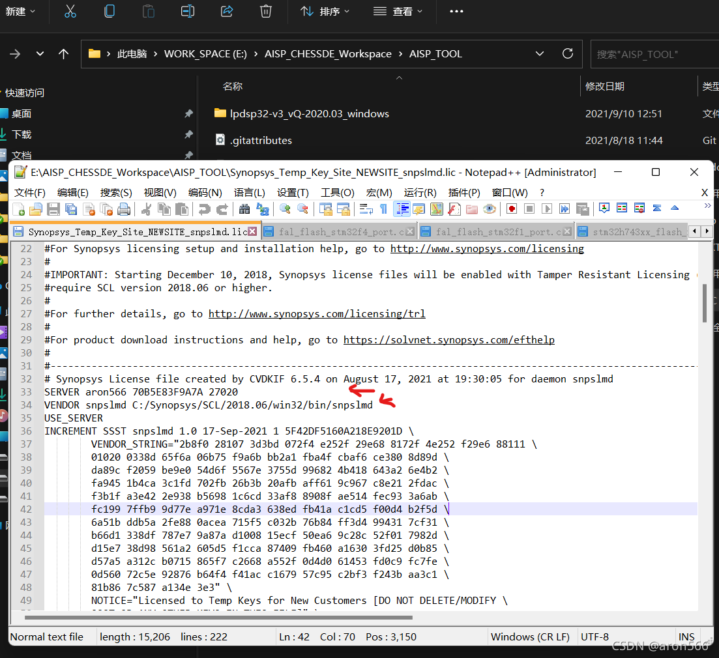This screenshot has height=658, width=719.
Task: Open Find with binoculars icon
Action: click(x=244, y=209)
